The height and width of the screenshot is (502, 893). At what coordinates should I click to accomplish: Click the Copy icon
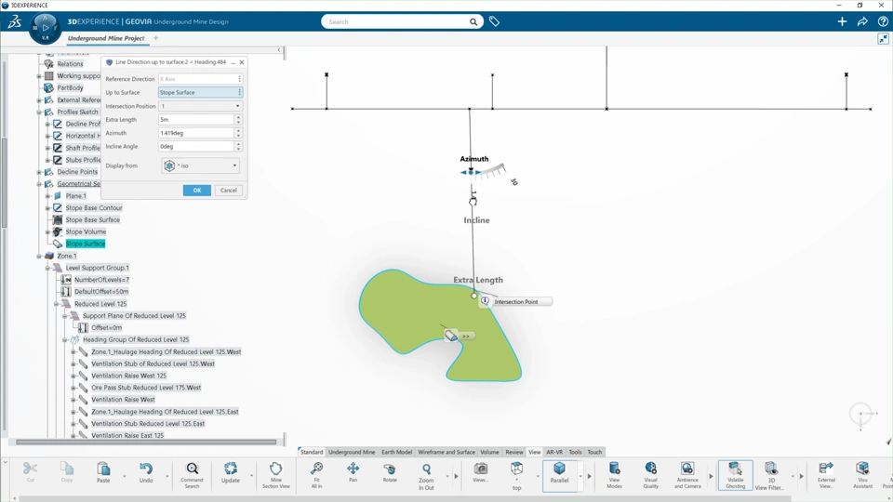point(67,469)
